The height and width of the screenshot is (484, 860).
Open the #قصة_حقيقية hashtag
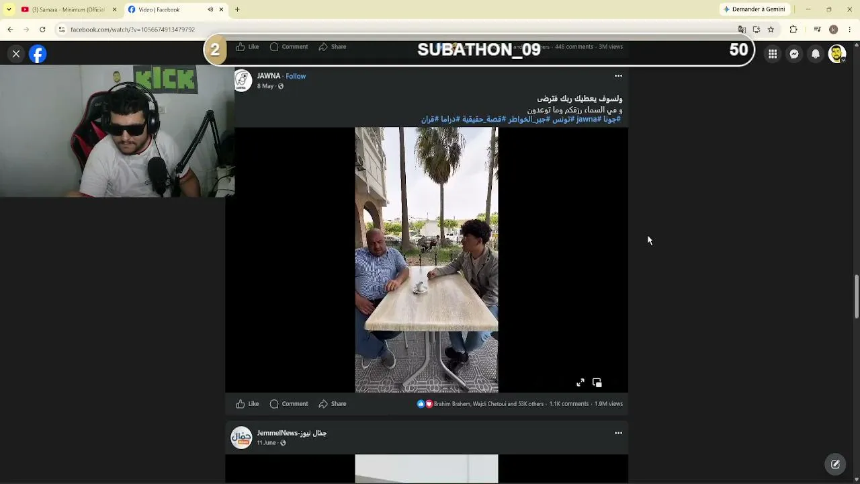482,119
